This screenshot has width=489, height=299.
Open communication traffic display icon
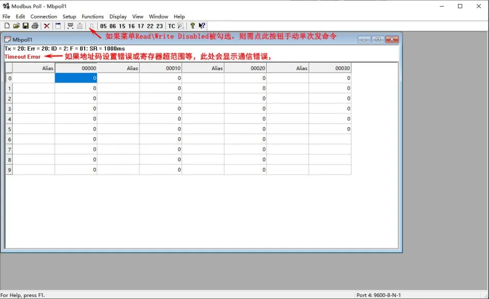[181, 26]
